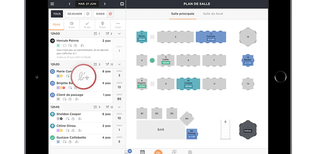Click table B5 cell for Client de passage

coord(119,97)
